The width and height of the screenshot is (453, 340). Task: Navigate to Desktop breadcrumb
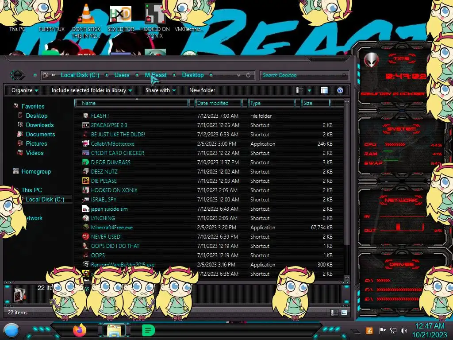(193, 75)
